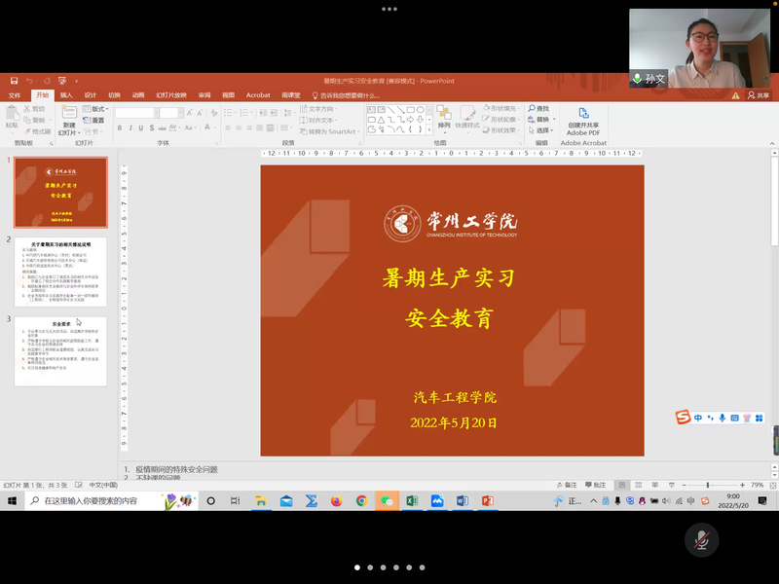Click the Reset (重置) slide button

tap(93, 120)
